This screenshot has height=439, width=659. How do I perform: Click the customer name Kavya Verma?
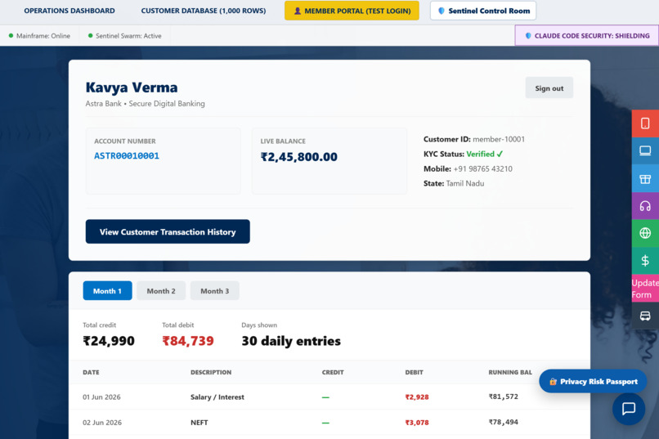pyautogui.click(x=132, y=87)
